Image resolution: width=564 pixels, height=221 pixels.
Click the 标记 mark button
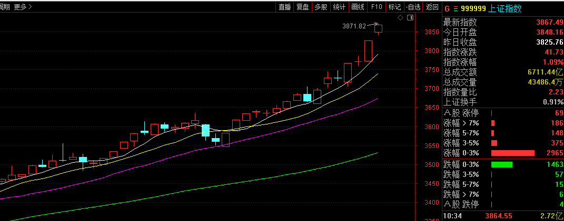point(394,7)
